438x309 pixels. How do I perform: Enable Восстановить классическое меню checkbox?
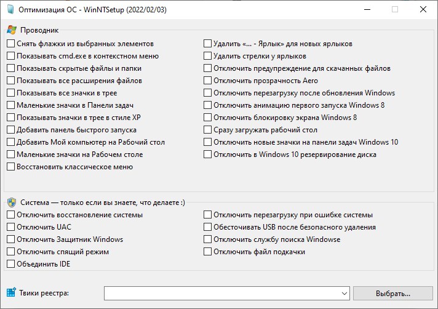[x=11, y=167]
